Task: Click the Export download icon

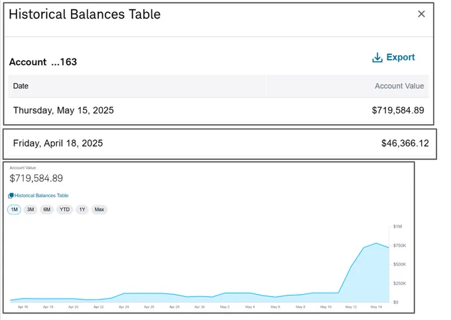Action: [x=377, y=57]
